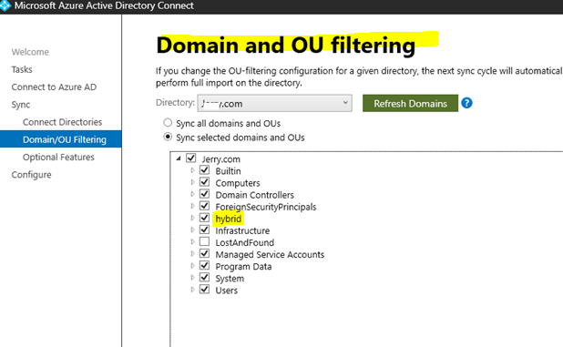Select the Domain Controllers tree label
563x347 pixels.
coord(254,195)
